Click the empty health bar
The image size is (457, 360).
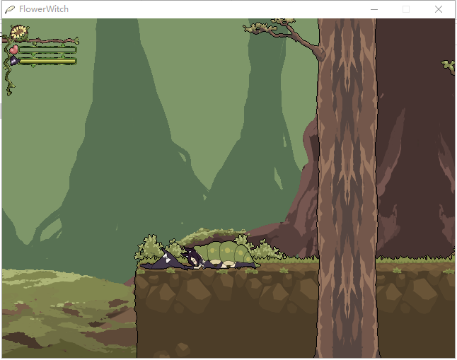[47, 50]
